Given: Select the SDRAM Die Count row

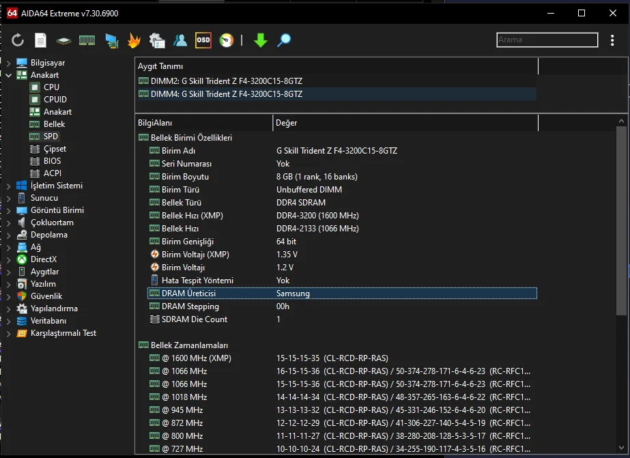Looking at the screenshot, I should [x=343, y=319].
